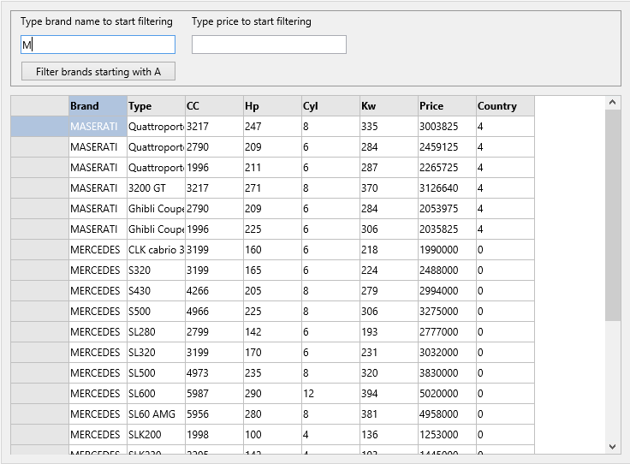630x464 pixels.
Task: Click CC value 4266 cell
Action: [x=215, y=291]
